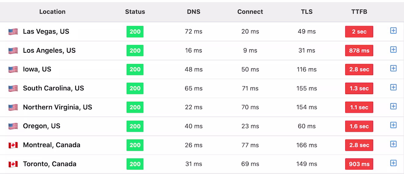The height and width of the screenshot is (174, 404).
Task: Expand details for Northern Virginia, US row
Action: click(393, 106)
